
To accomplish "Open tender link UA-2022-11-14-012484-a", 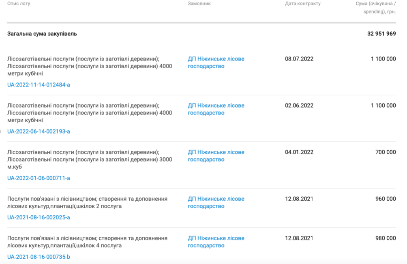I will [39, 85].
